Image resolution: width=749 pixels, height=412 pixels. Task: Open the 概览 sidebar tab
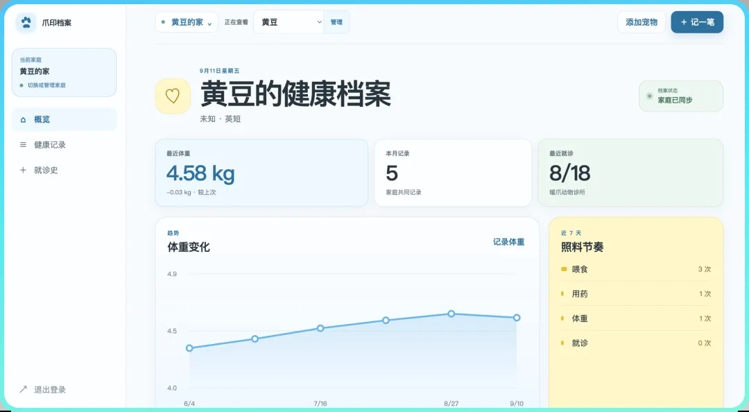pos(64,119)
